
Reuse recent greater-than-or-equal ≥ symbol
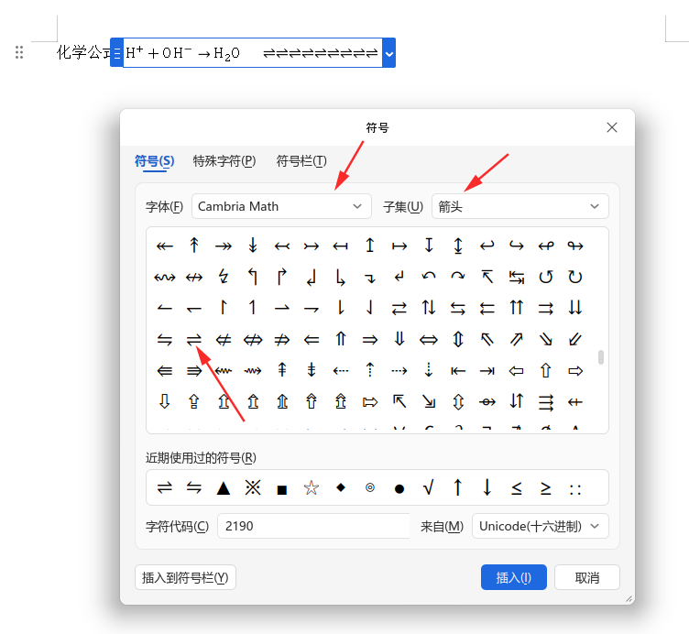(546, 487)
